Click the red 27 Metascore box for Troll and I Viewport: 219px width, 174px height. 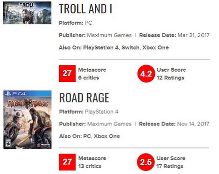[x=67, y=74]
